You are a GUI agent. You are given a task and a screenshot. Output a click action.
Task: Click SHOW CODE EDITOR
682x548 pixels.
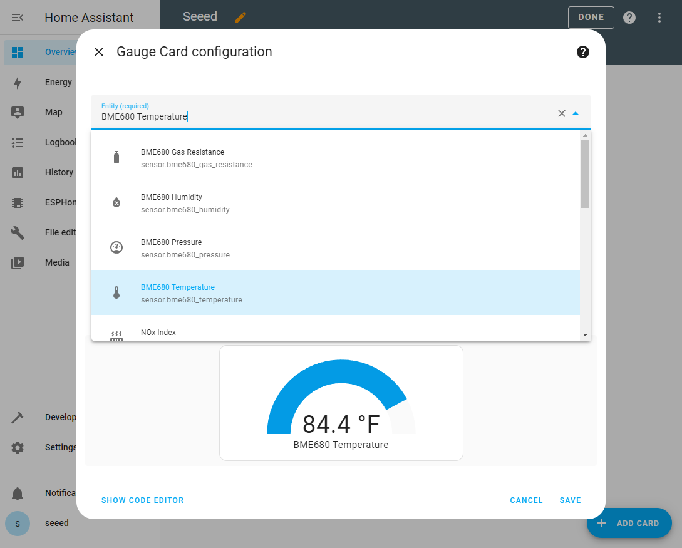[142, 500]
